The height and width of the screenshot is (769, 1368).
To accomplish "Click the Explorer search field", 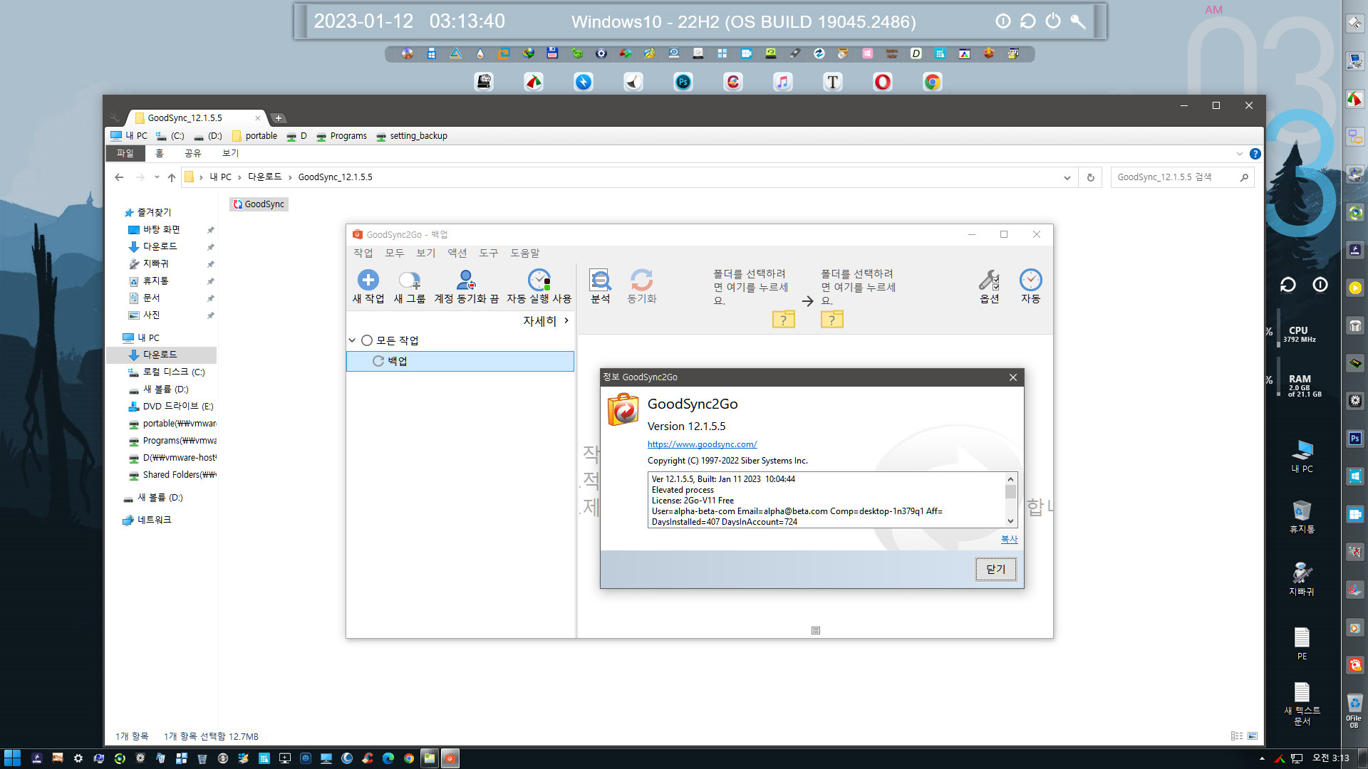I will pos(1181,177).
